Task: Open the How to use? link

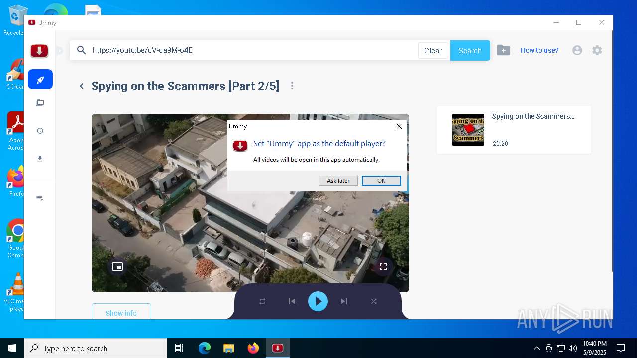Action: coord(539,50)
